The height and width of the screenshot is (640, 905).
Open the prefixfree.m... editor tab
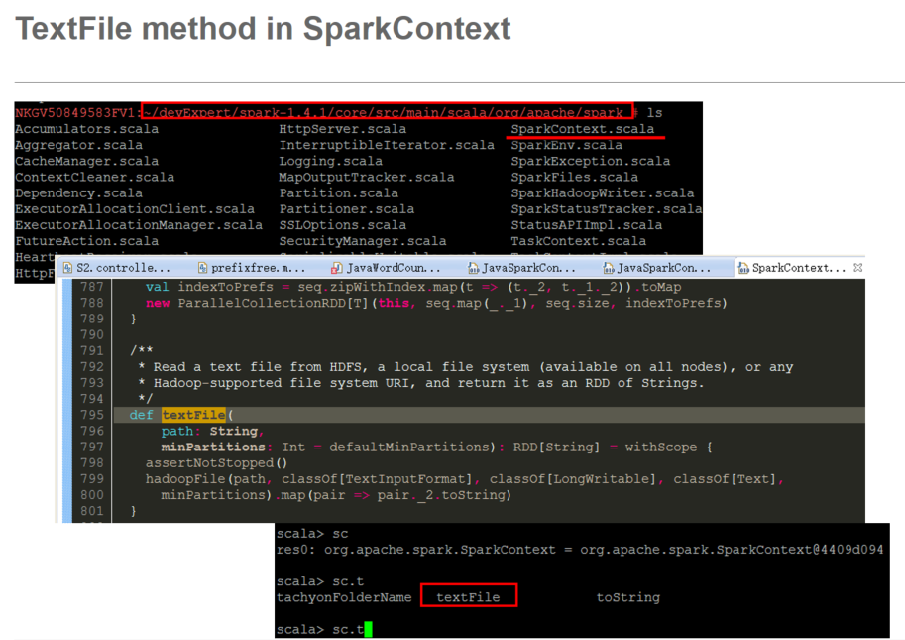[252, 268]
